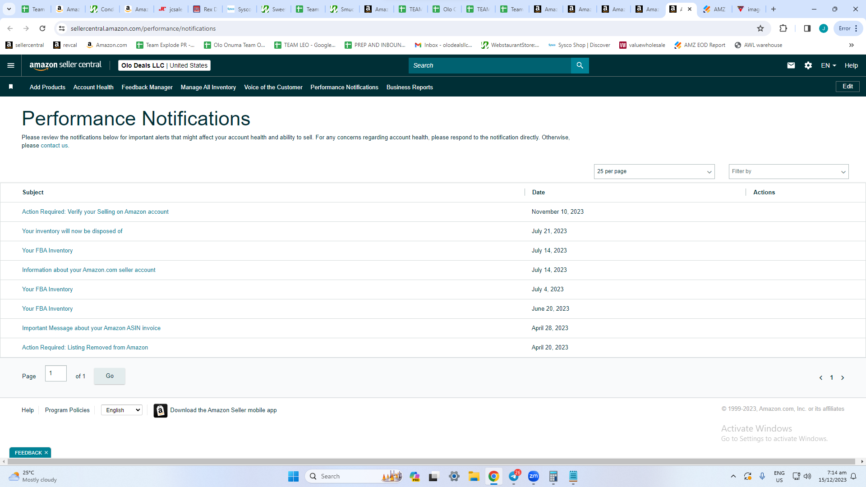Go to Account Health
The width and height of the screenshot is (866, 487).
pyautogui.click(x=93, y=87)
